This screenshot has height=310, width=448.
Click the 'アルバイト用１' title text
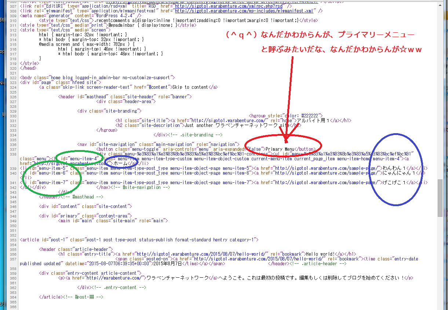(x=313, y=120)
